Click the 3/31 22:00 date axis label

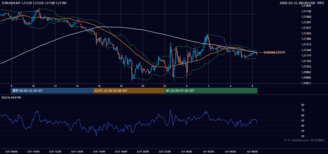coord(165,151)
